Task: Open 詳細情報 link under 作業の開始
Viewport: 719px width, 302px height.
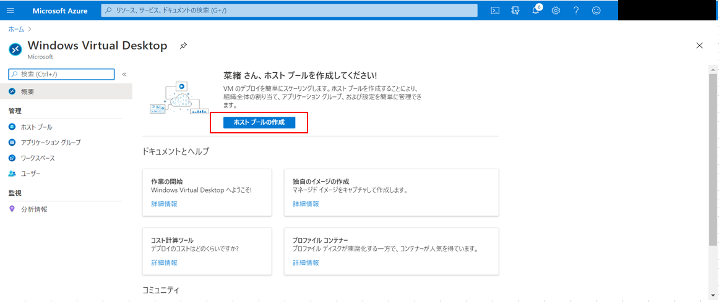Action: pyautogui.click(x=164, y=204)
